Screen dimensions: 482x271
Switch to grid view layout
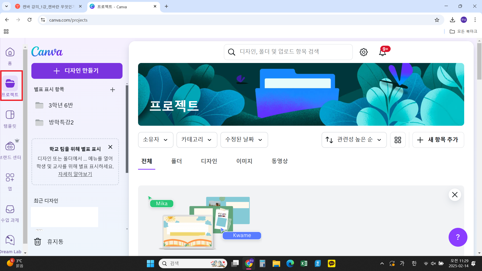(x=398, y=140)
